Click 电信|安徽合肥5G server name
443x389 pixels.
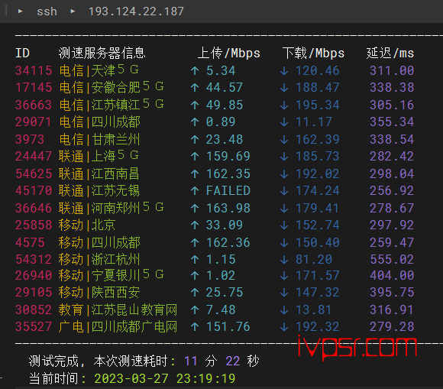pyautogui.click(x=112, y=87)
